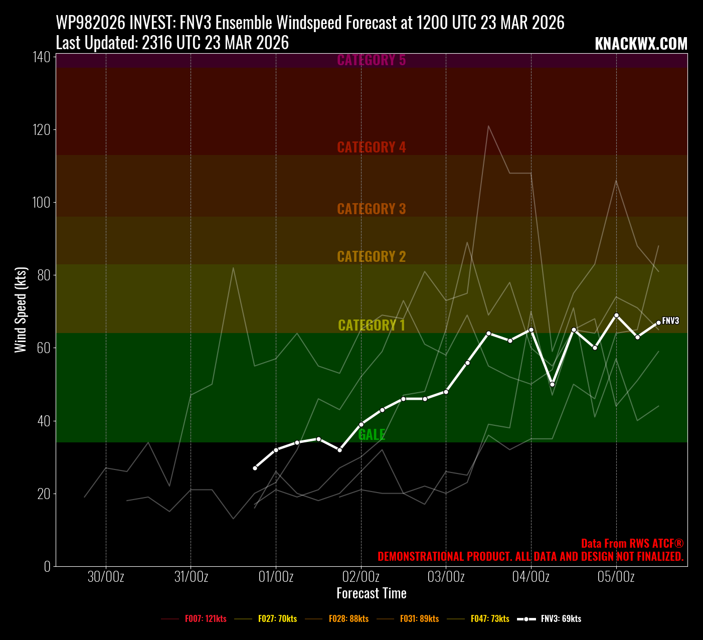
Task: Click the FNV3 label at line end
Action: 670,321
